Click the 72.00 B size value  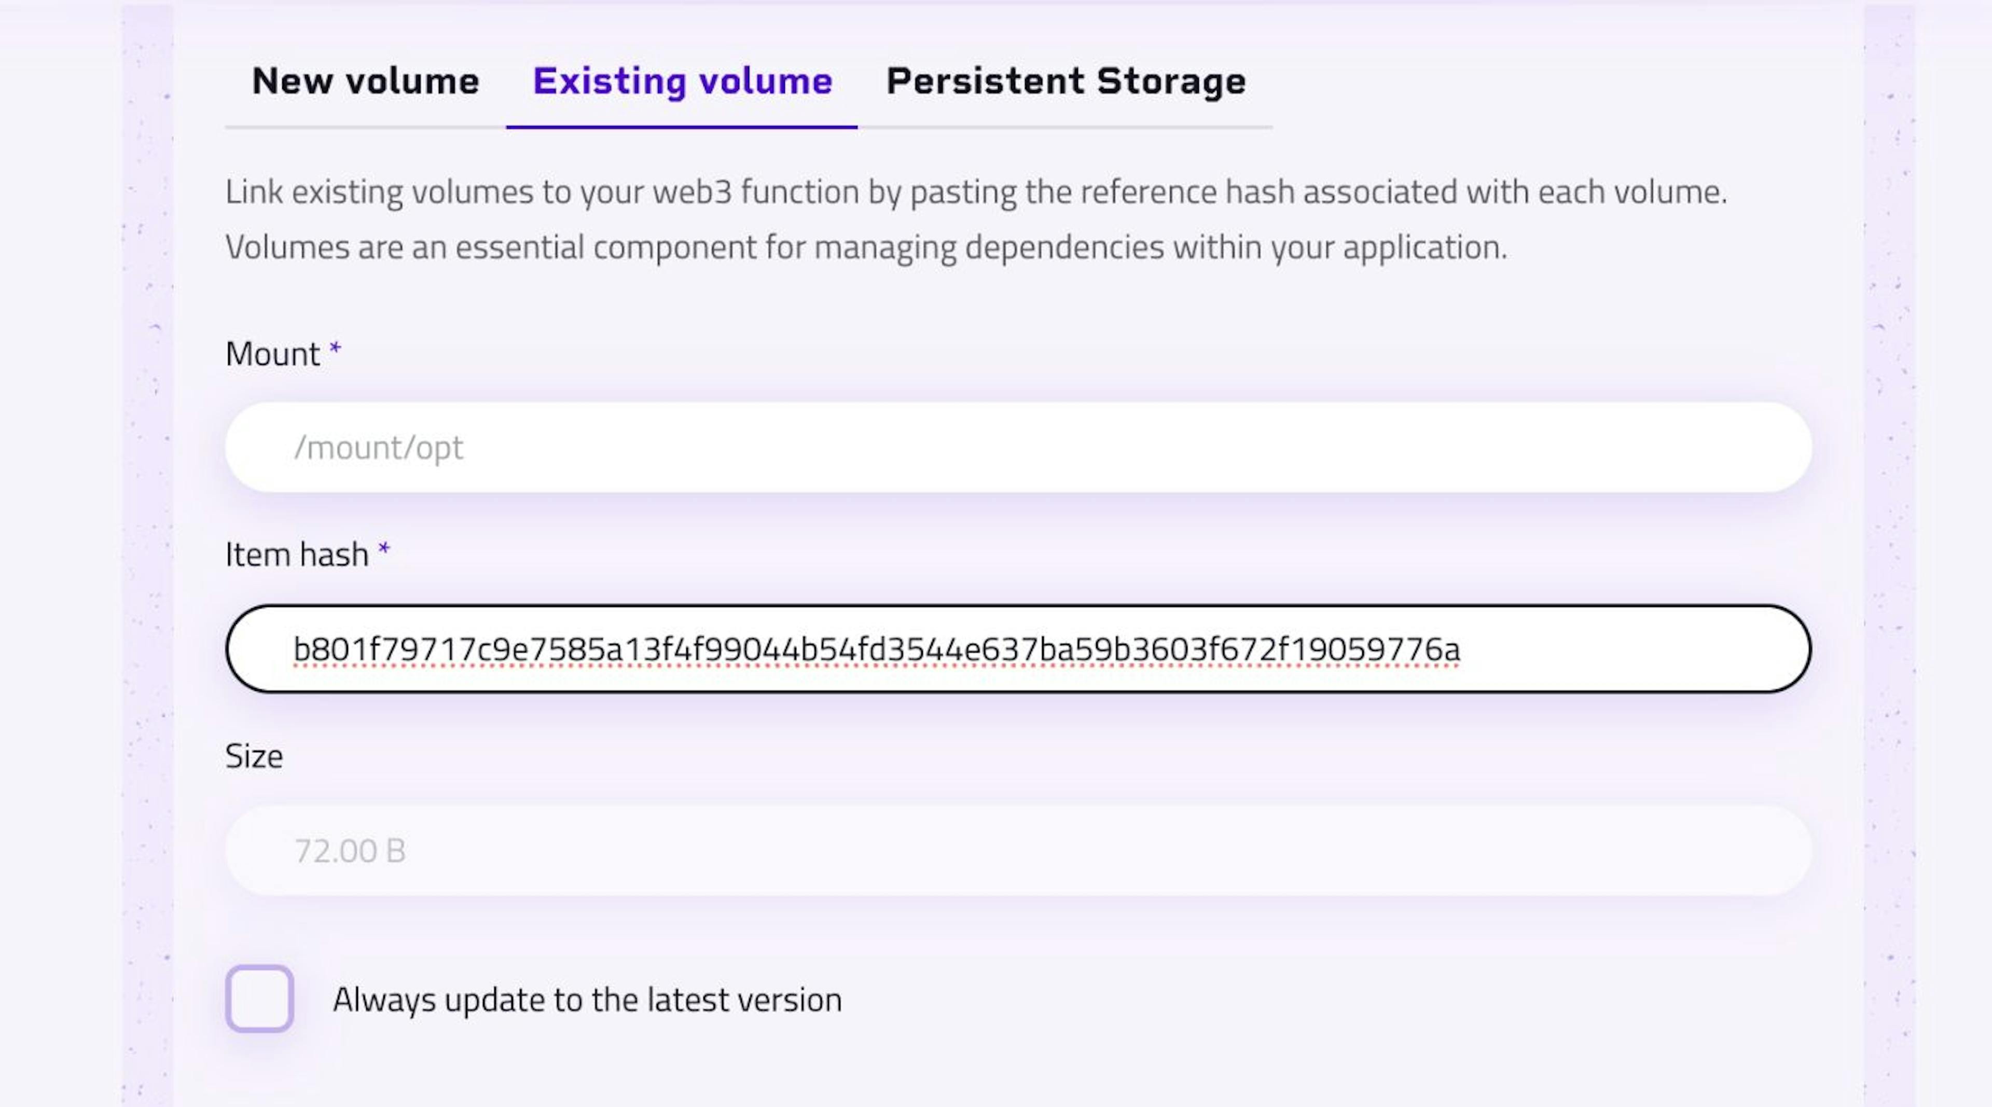(350, 851)
